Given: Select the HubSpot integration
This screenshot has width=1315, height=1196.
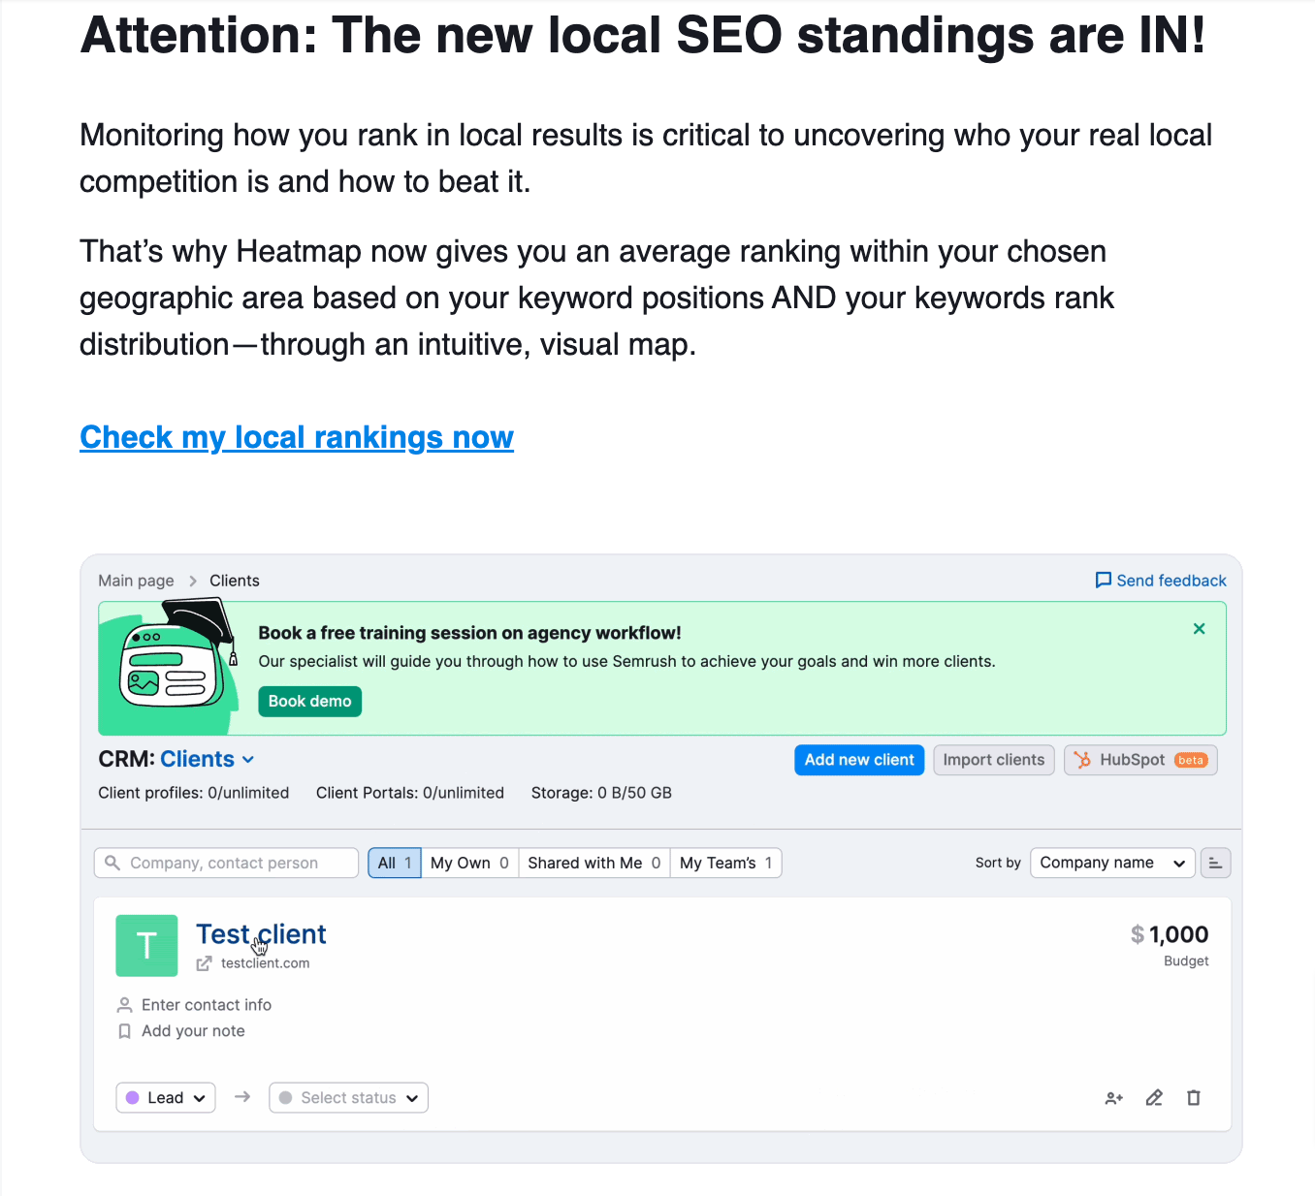Looking at the screenshot, I should coord(1139,760).
